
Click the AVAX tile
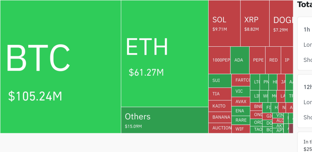pyautogui.click(x=241, y=102)
